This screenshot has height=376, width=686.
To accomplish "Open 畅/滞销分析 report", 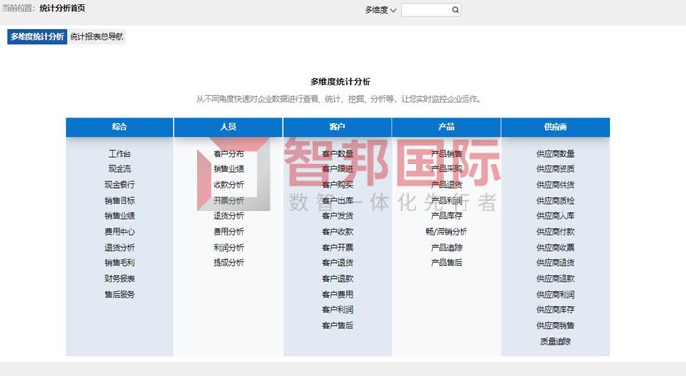I will tap(446, 232).
